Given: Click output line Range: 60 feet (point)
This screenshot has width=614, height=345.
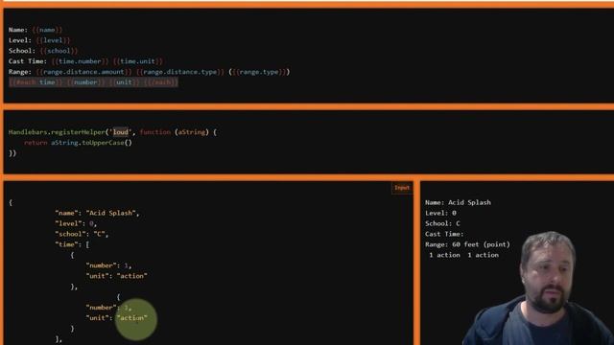Looking at the screenshot, I should tap(467, 244).
